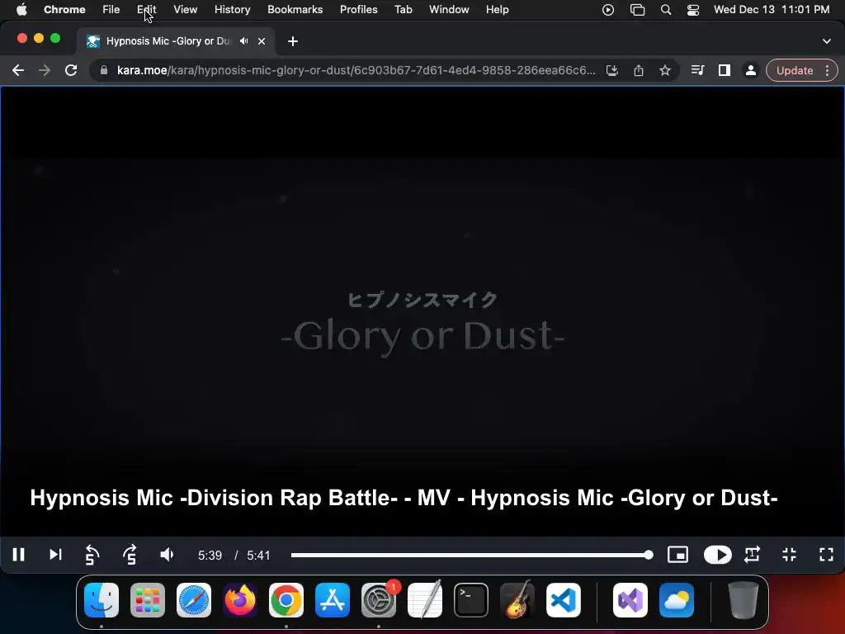The image size is (845, 634).
Task: Click the video progress bar
Action: pos(471,555)
